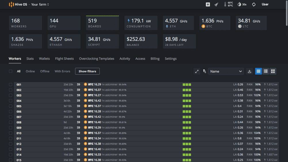Click the power bolt icon in row 014
The image size is (288, 162).
[x=265, y=155]
